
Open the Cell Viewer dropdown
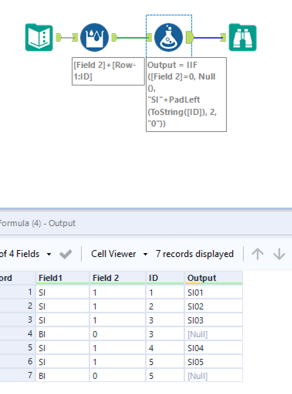(x=113, y=254)
